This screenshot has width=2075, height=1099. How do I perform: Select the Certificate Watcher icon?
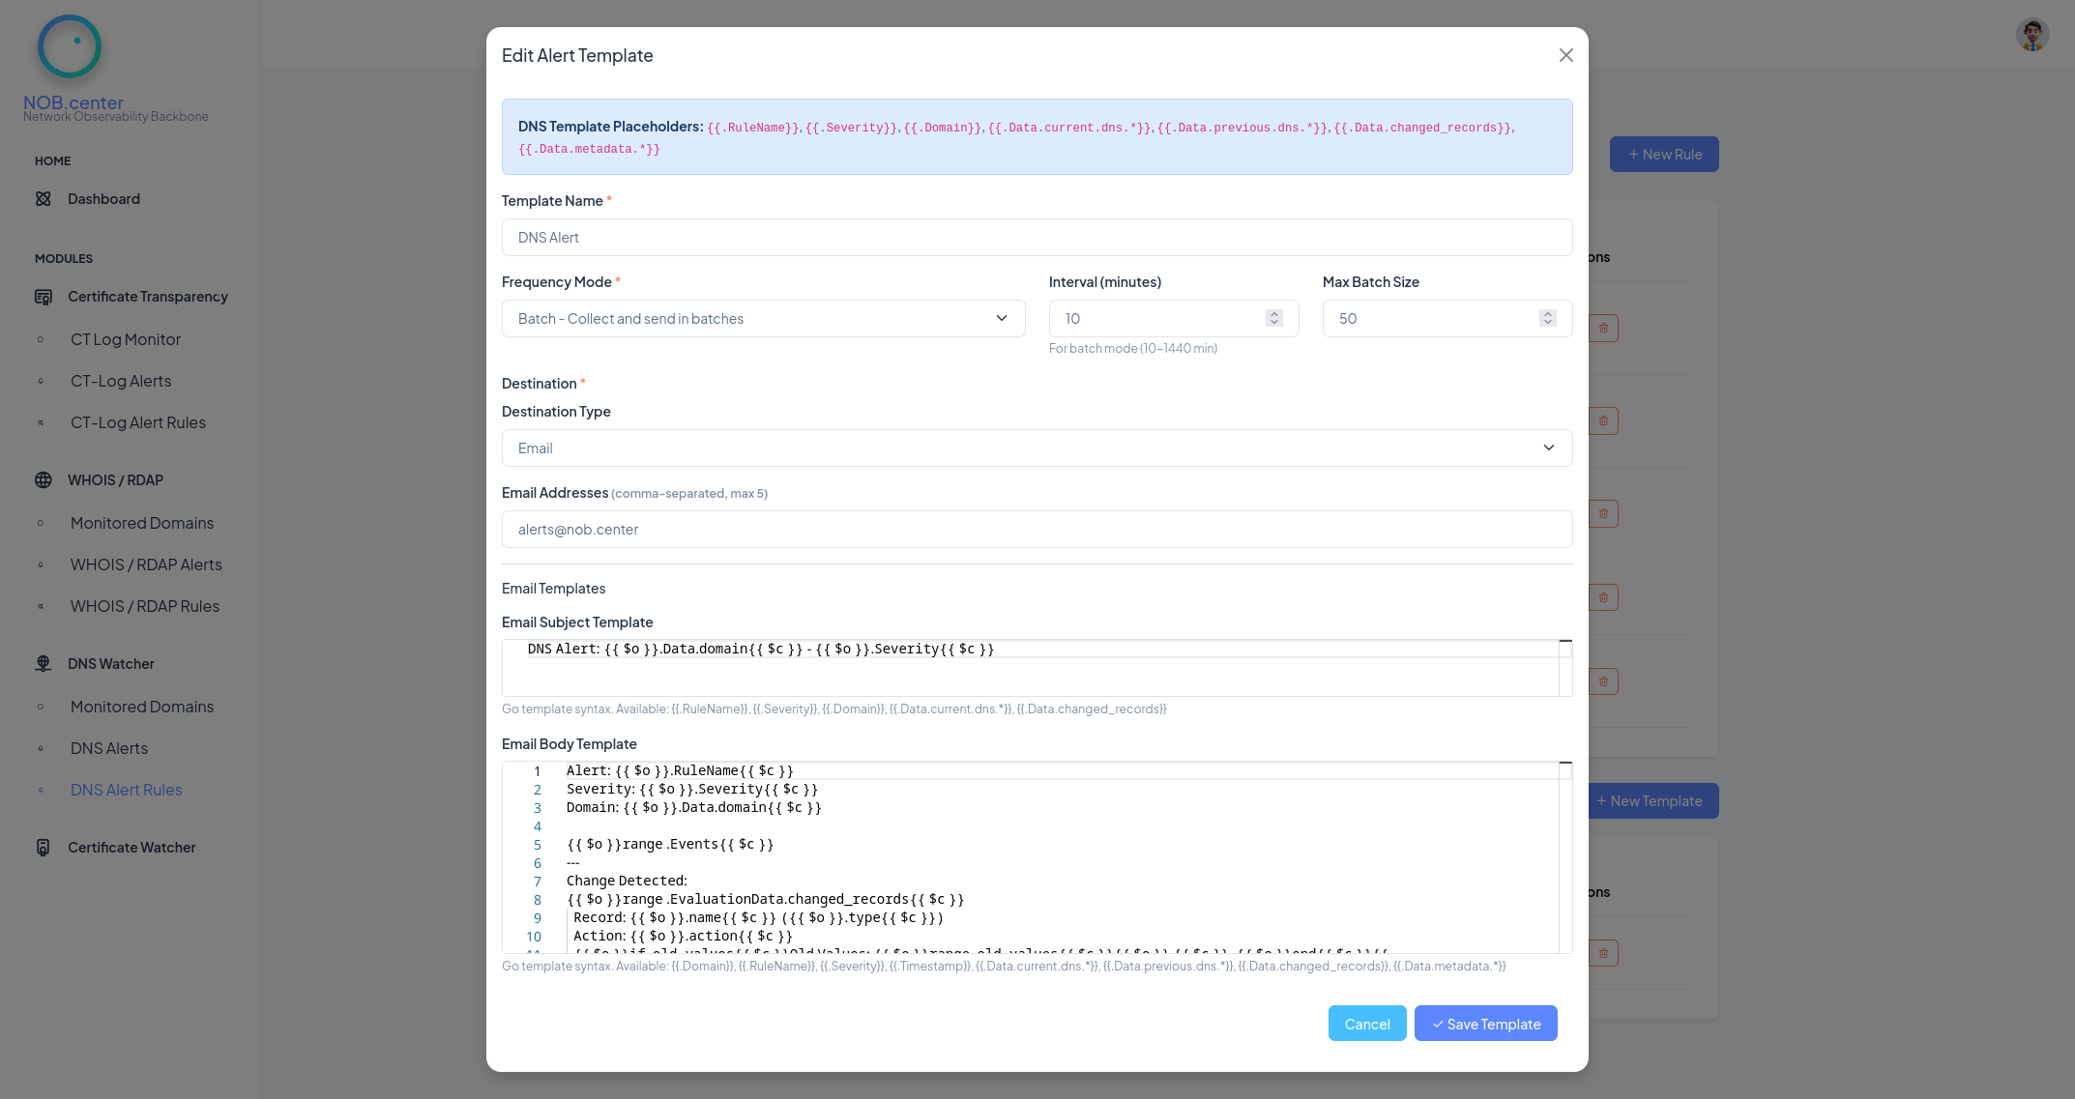coord(44,847)
